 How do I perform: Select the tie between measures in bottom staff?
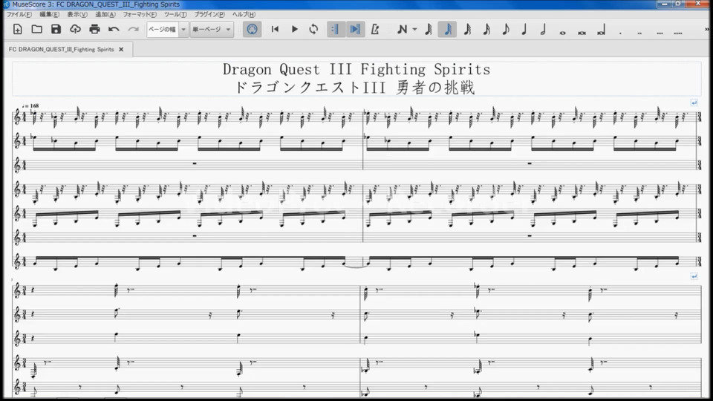tap(356, 266)
